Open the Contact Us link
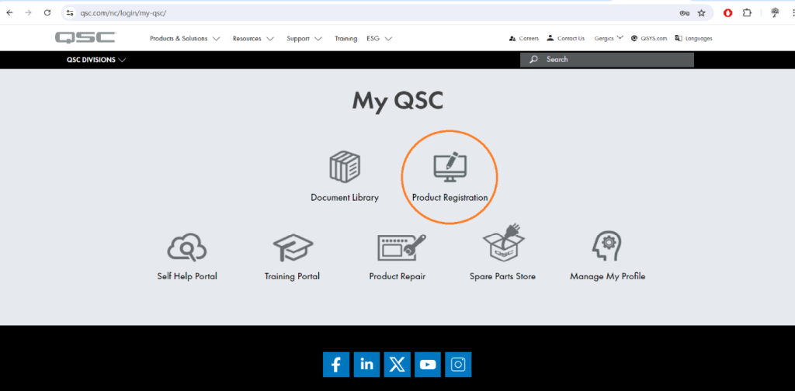This screenshot has height=391, width=795. (x=565, y=39)
